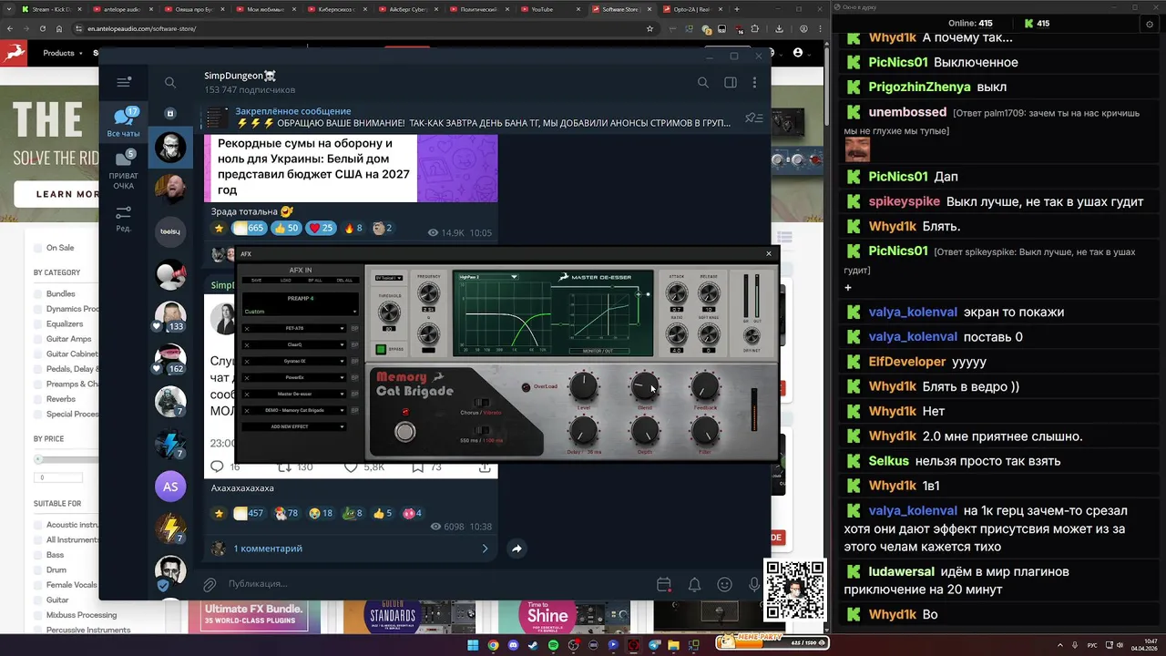
Task: Open the De-esser preset dropdown above Threshold
Action: [389, 278]
